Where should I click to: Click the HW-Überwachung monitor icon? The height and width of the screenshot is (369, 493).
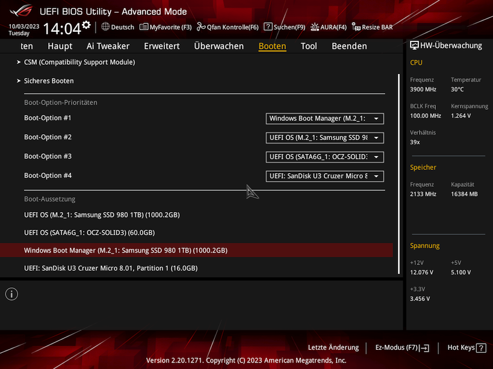point(414,46)
